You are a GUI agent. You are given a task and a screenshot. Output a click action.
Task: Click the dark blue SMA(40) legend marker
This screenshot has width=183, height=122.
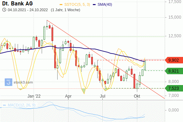[x=94, y=4]
